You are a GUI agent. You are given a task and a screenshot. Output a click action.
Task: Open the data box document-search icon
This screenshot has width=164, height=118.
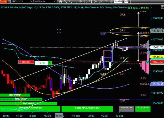86,1
